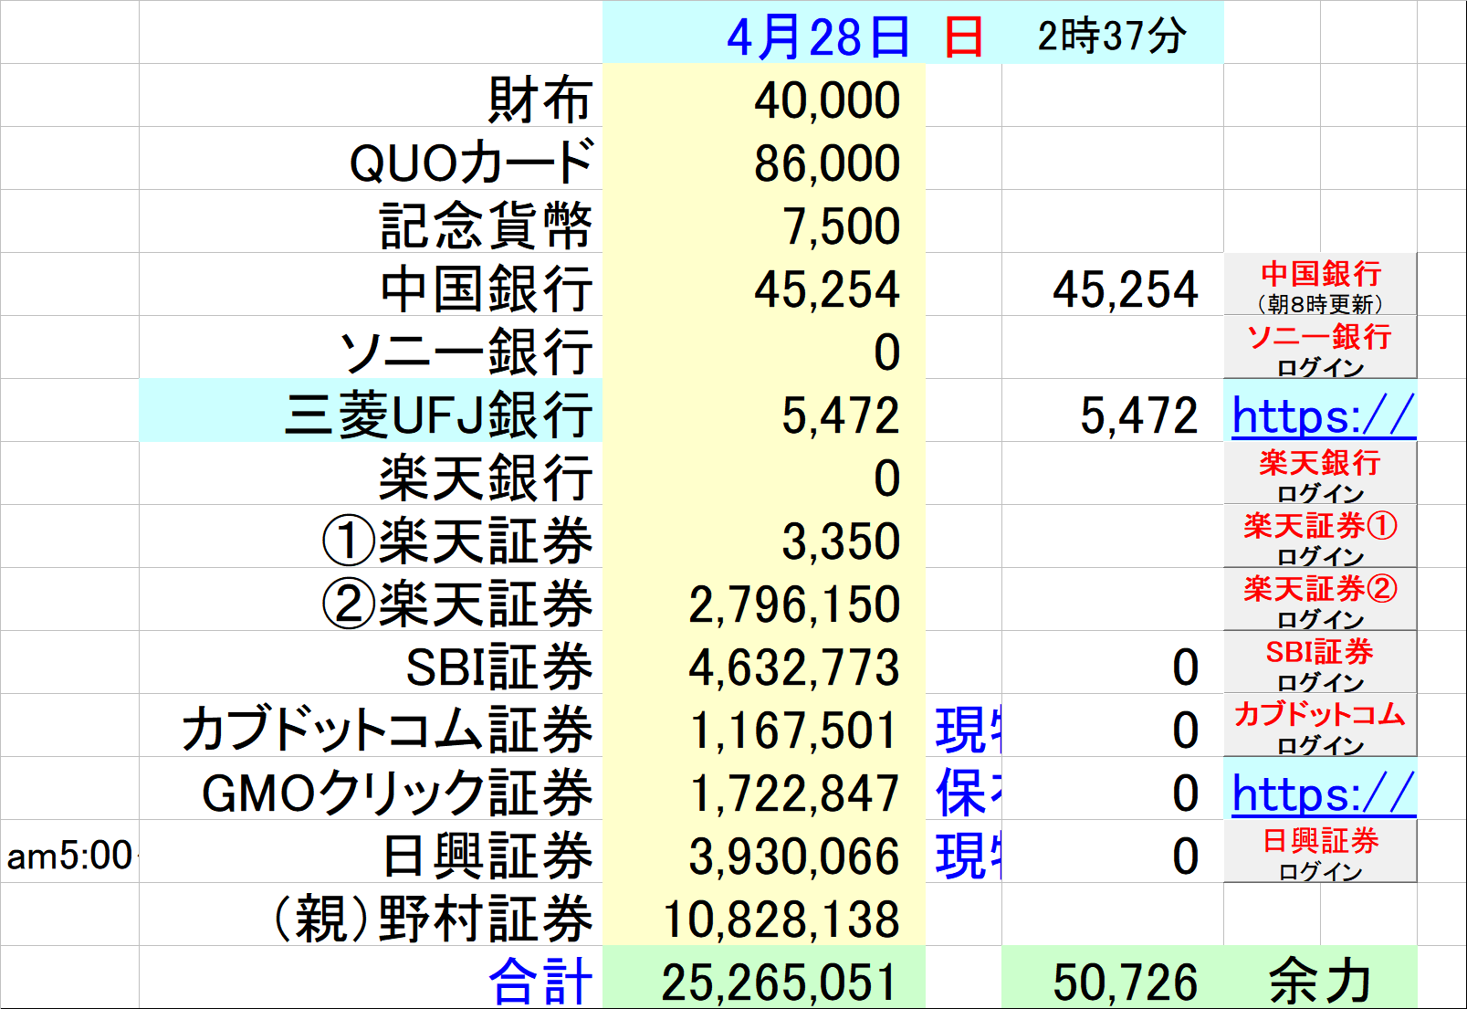Select the GMOクリック証券 label cell

pyautogui.click(x=371, y=789)
